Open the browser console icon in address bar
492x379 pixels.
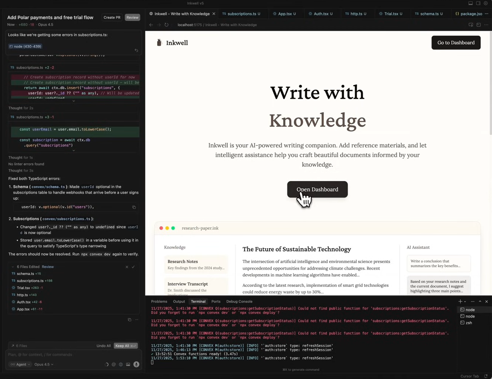[x=479, y=25]
